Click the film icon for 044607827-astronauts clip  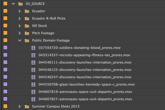(x=33, y=99)
